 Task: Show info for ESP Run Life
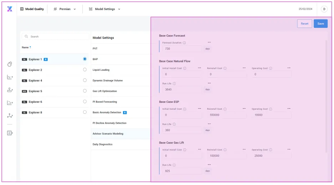174,124
